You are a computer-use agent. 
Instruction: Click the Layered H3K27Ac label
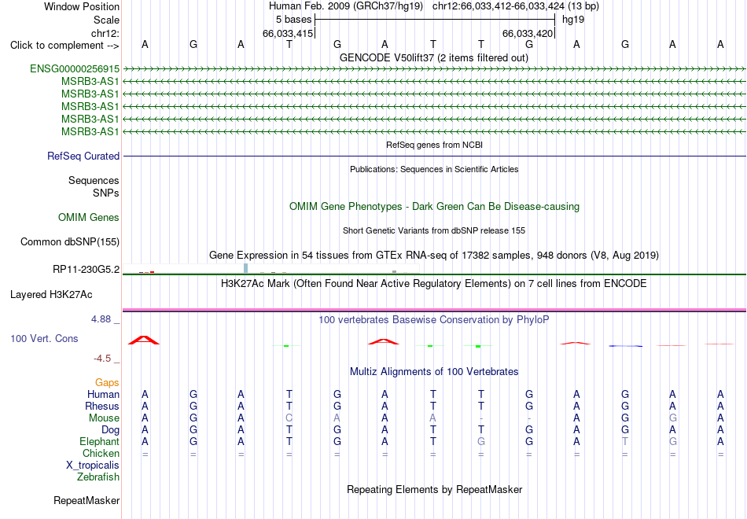coord(51,295)
